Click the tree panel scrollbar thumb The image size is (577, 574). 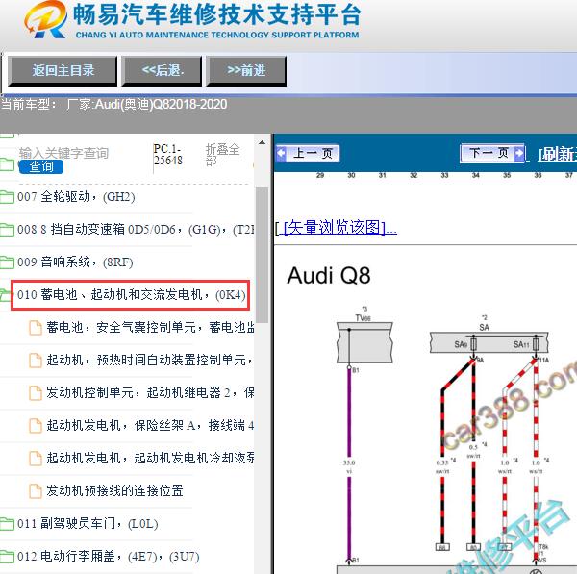tap(262, 255)
